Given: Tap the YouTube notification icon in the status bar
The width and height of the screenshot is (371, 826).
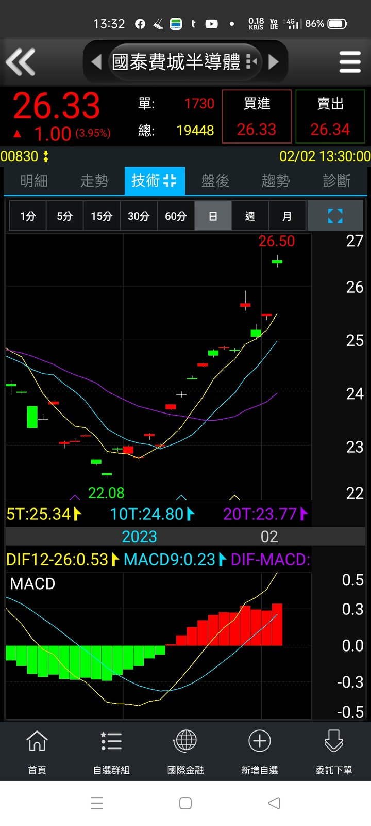Looking at the screenshot, I should (x=211, y=24).
